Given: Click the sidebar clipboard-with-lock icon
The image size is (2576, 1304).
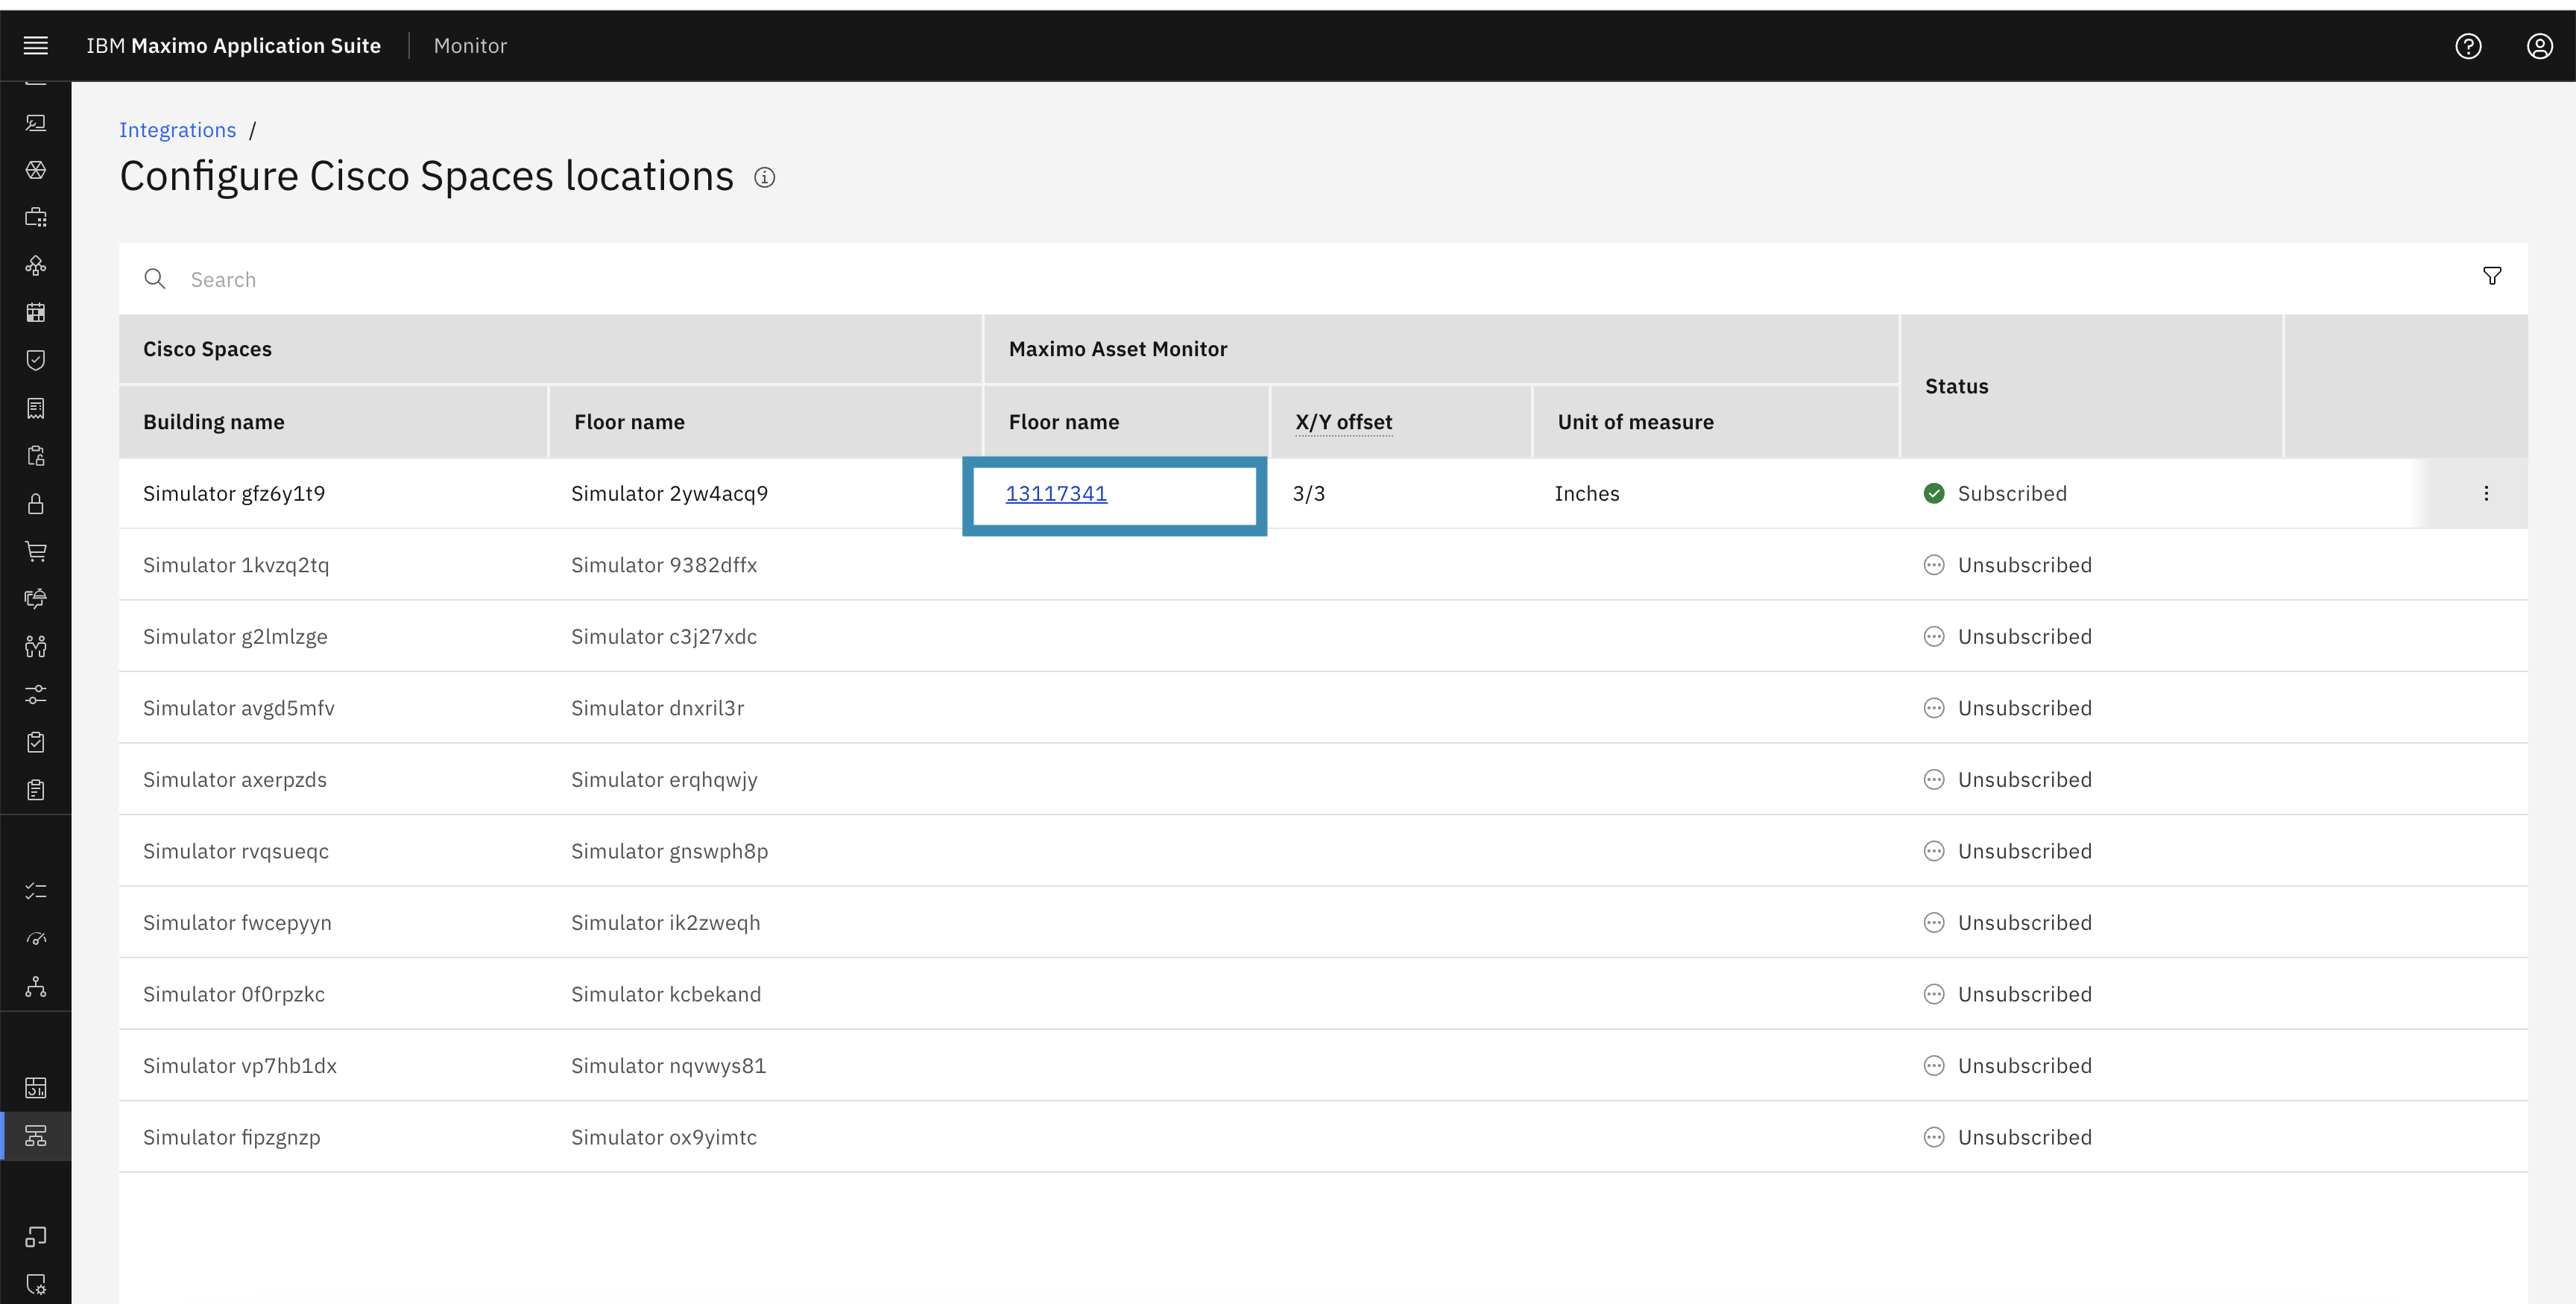Looking at the screenshot, I should tap(36, 456).
